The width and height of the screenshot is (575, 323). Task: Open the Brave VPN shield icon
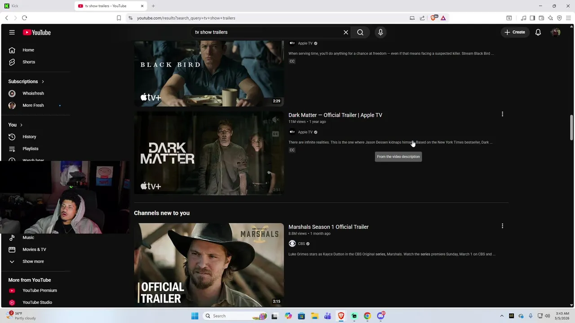coord(559,18)
